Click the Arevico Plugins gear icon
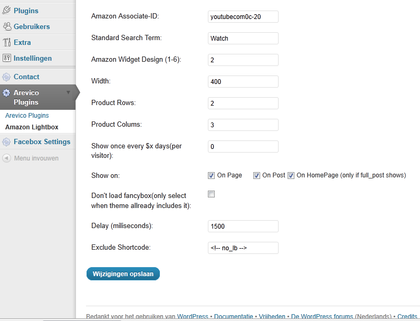The width and height of the screenshot is (420, 321). [6, 93]
